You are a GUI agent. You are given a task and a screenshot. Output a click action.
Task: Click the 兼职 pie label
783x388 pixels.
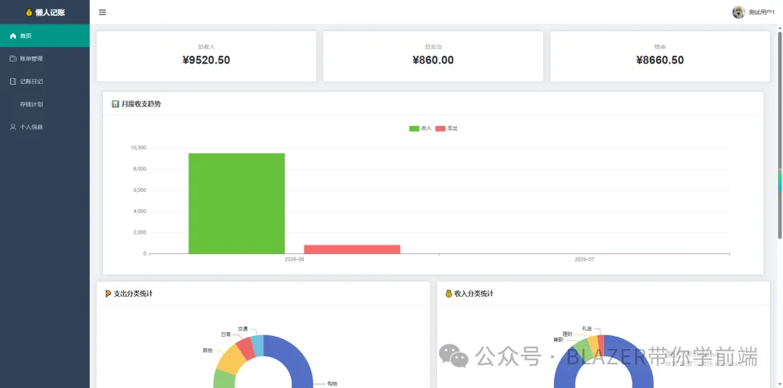pos(558,339)
